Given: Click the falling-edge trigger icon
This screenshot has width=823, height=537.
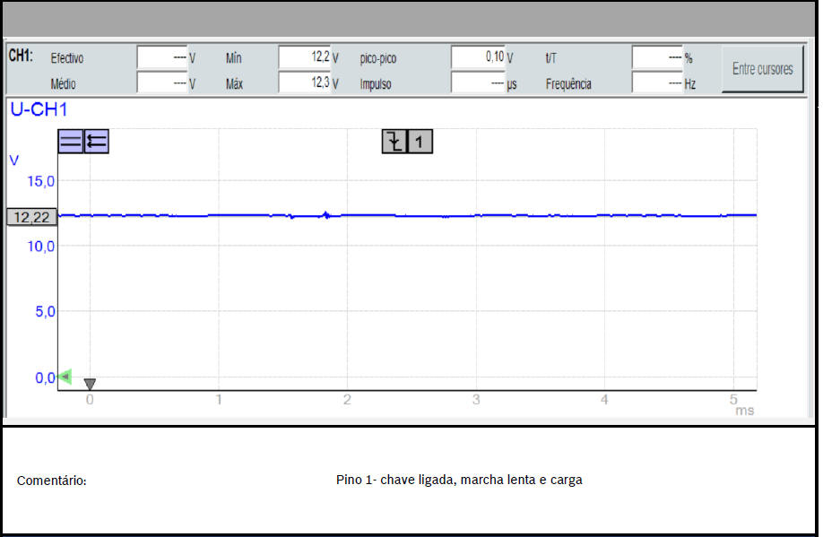Looking at the screenshot, I should coord(394,141).
